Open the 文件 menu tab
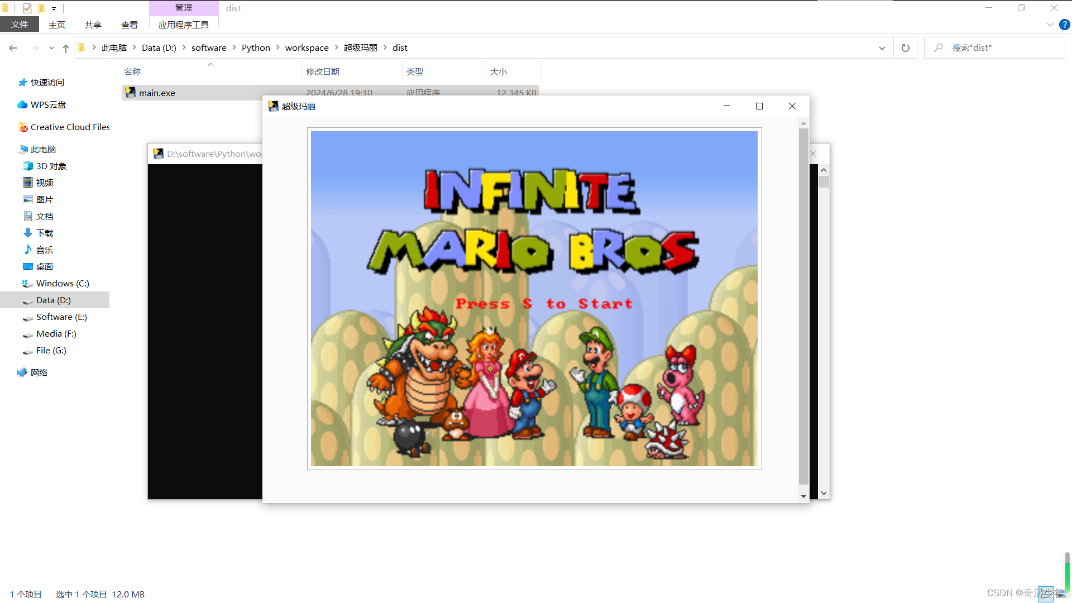The width and height of the screenshot is (1072, 603). pos(19,25)
